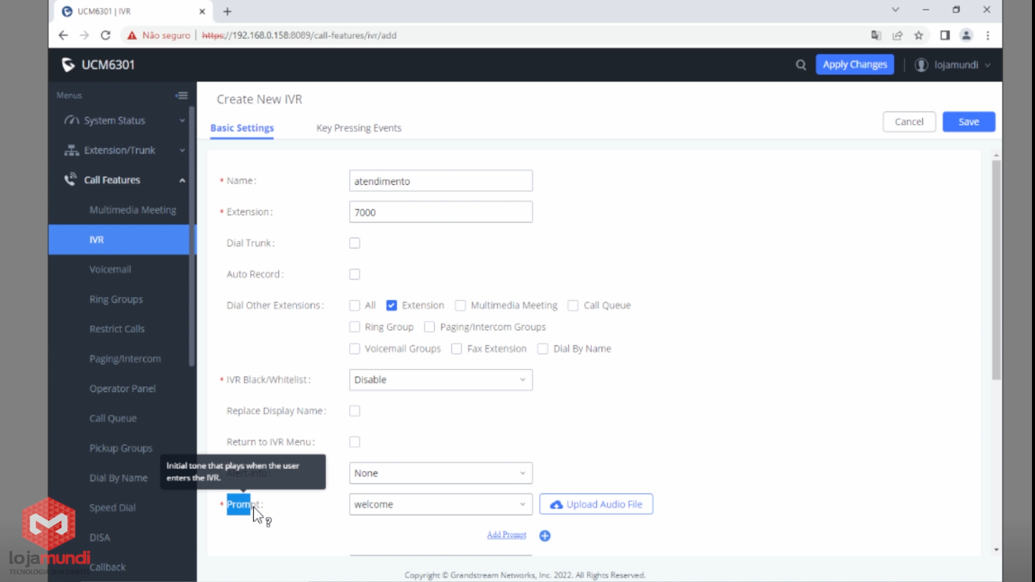
Task: Open the Prompt dropdown showing welcome
Action: point(440,505)
